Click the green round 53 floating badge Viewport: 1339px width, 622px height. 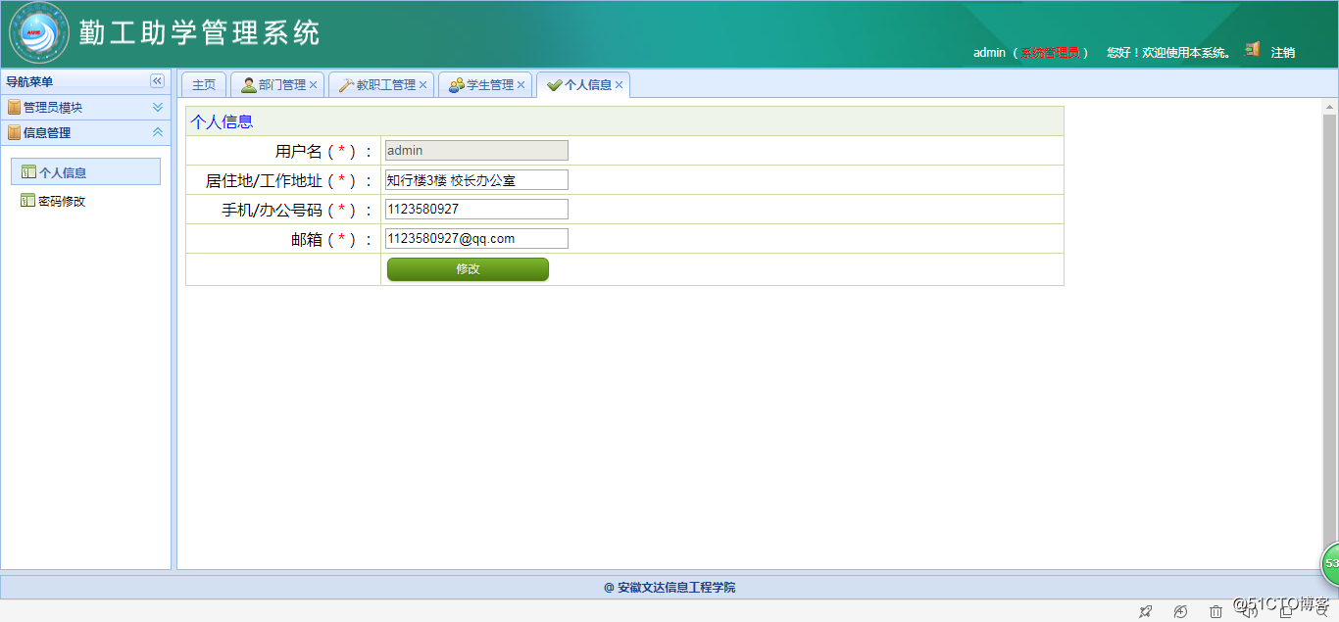(x=1330, y=564)
